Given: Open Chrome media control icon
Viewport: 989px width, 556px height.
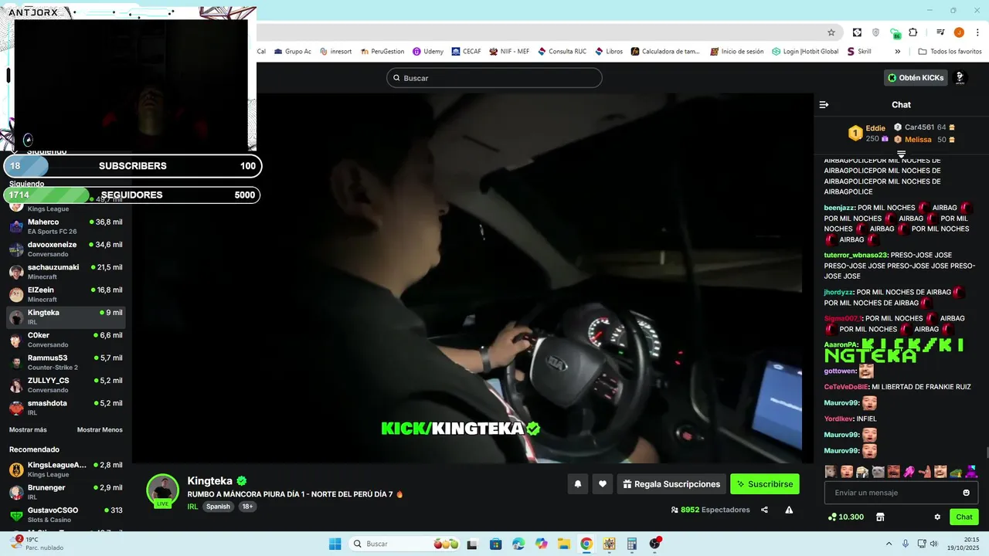Looking at the screenshot, I should (940, 32).
